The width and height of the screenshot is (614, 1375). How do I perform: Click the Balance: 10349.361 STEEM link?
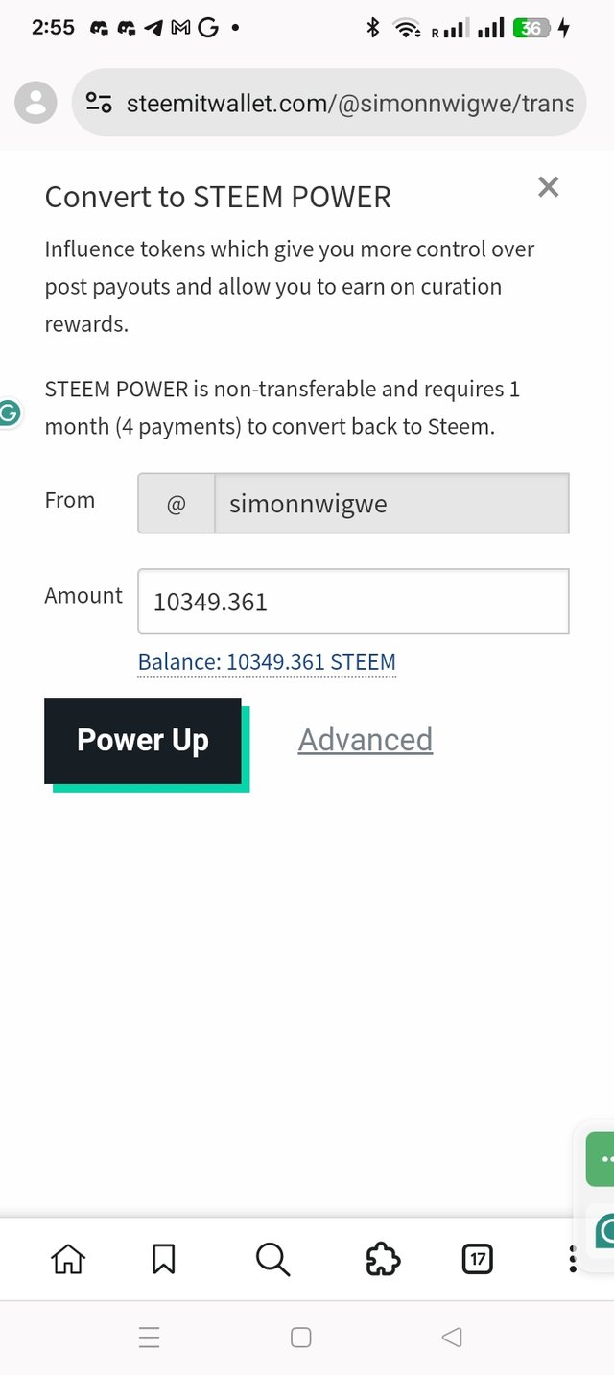(x=266, y=662)
